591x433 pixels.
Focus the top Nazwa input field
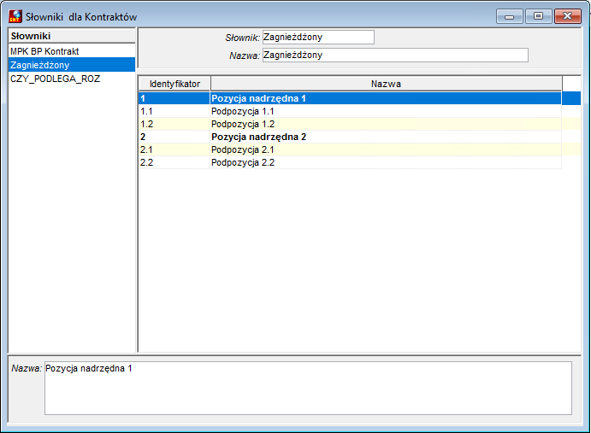(395, 55)
